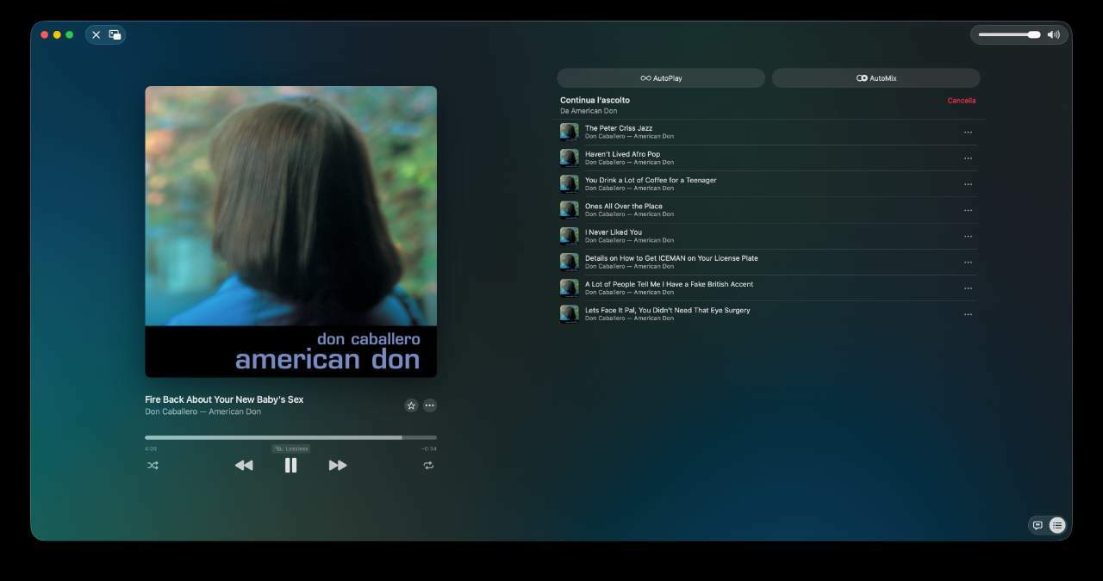
Task: Open more options for ICEMAN License Plate track
Action: click(x=968, y=263)
